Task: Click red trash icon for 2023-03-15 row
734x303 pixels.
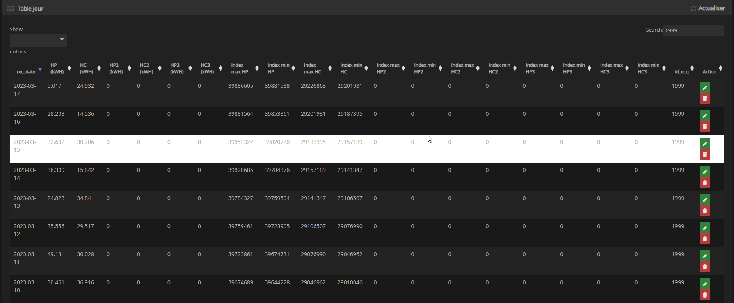Action: pos(704,155)
